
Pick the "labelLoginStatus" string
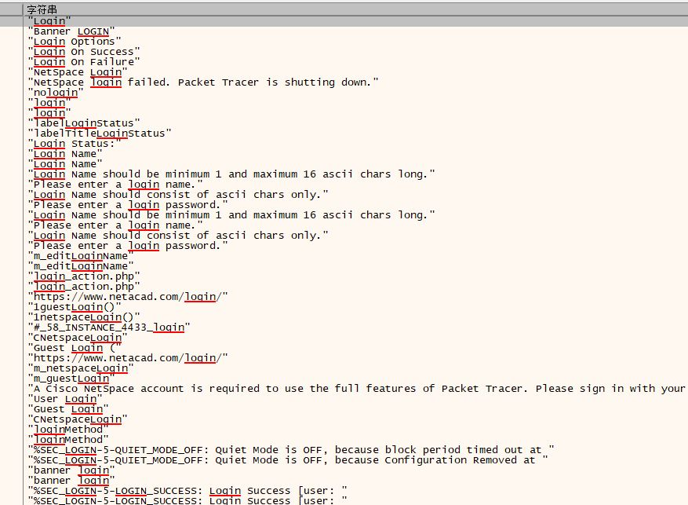tap(84, 123)
